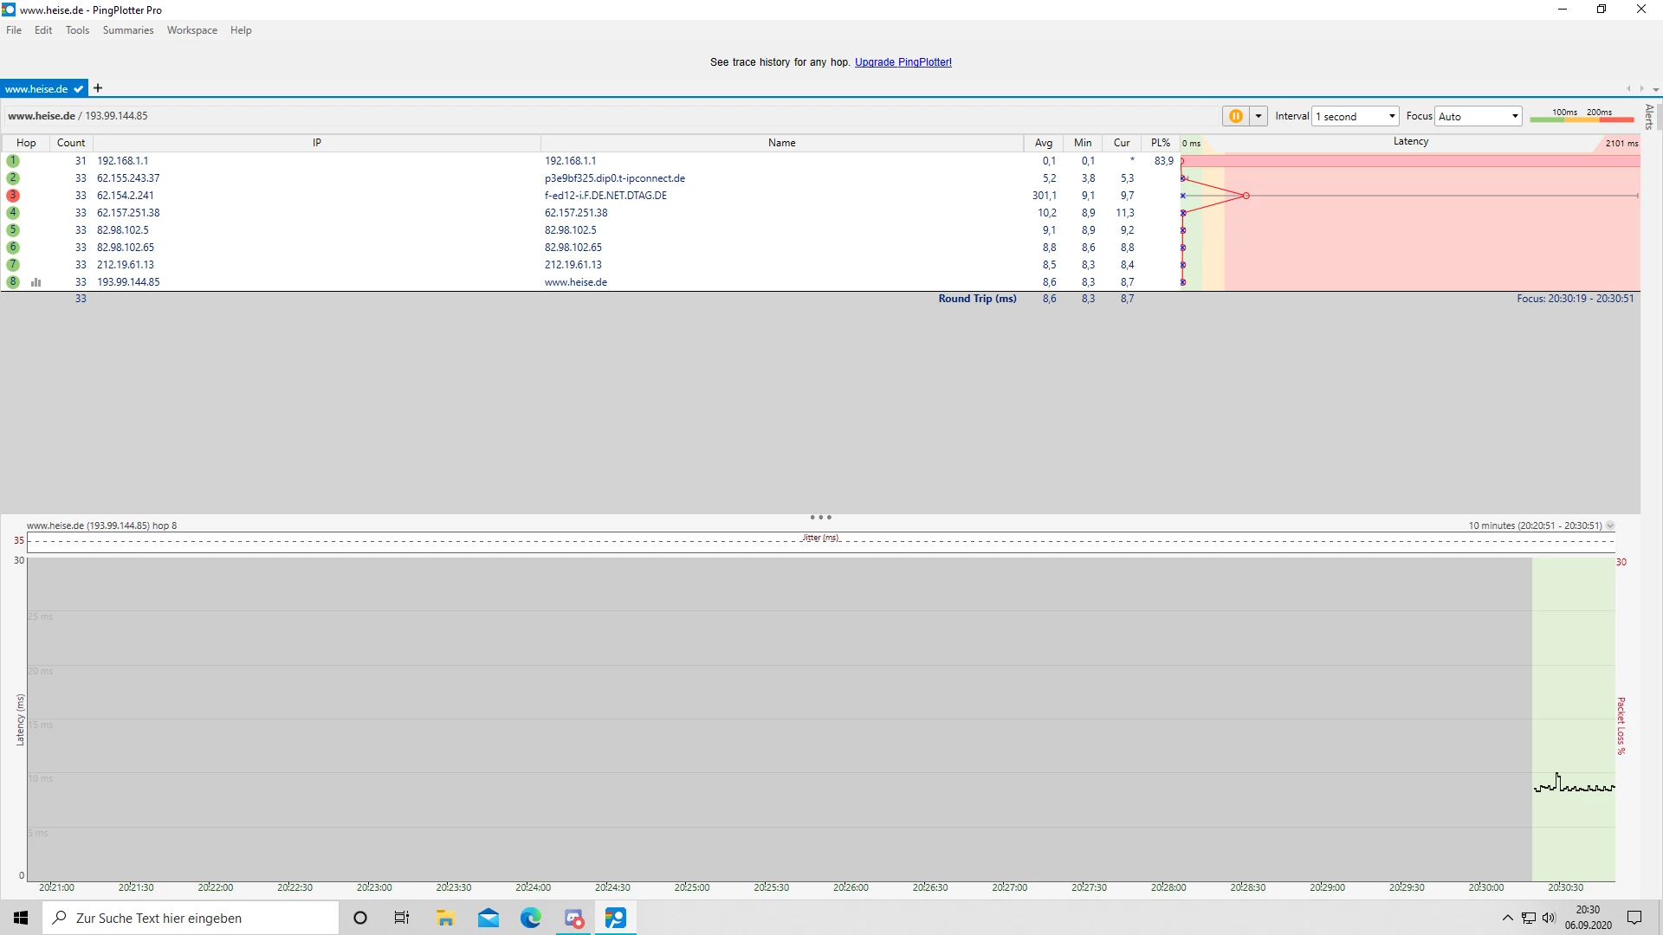Open the Interval 1 second dropdown
This screenshot has height=935, width=1663.
pos(1356,116)
